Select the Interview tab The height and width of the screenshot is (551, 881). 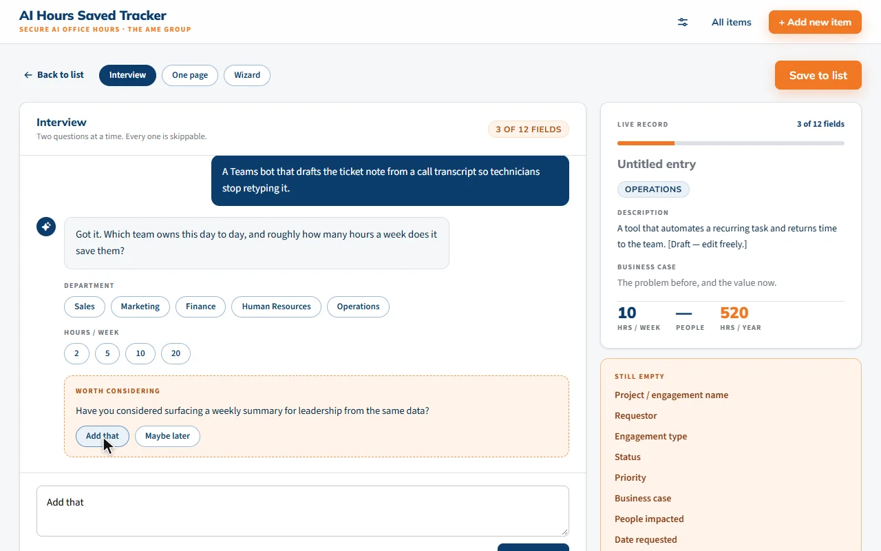(x=127, y=75)
